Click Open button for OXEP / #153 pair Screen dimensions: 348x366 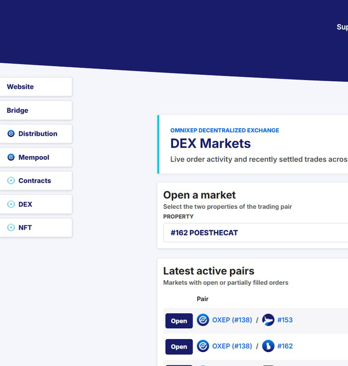click(x=179, y=321)
